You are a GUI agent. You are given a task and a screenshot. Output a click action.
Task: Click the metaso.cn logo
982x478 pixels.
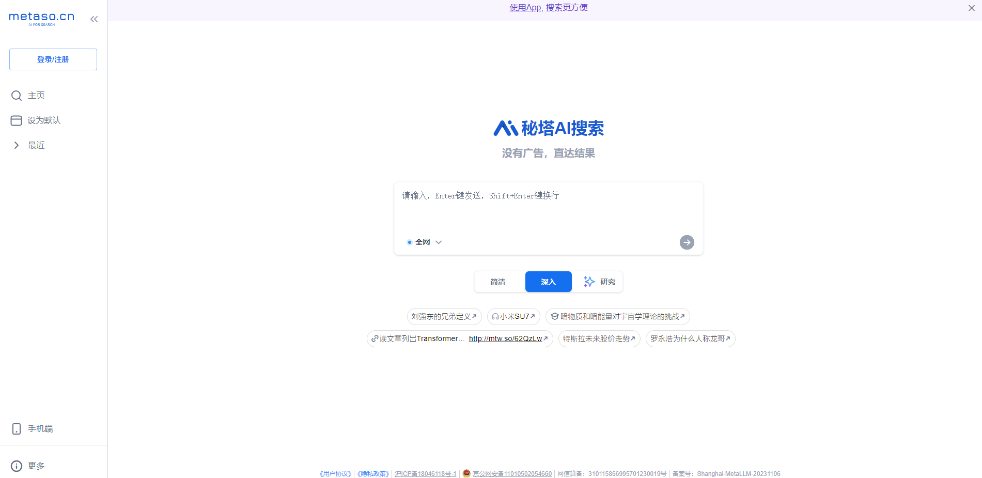tap(42, 18)
